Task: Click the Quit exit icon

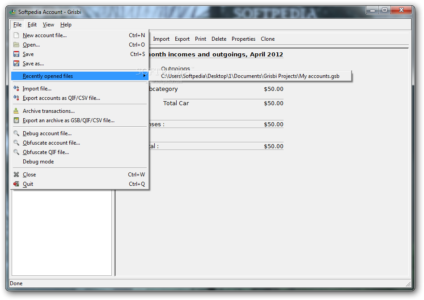Action: pyautogui.click(x=17, y=184)
